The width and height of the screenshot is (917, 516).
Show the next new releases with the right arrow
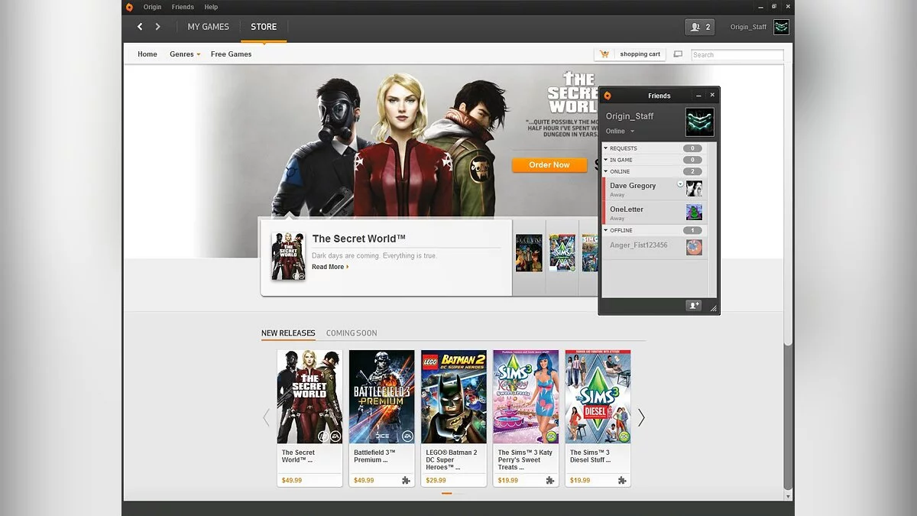coord(641,417)
